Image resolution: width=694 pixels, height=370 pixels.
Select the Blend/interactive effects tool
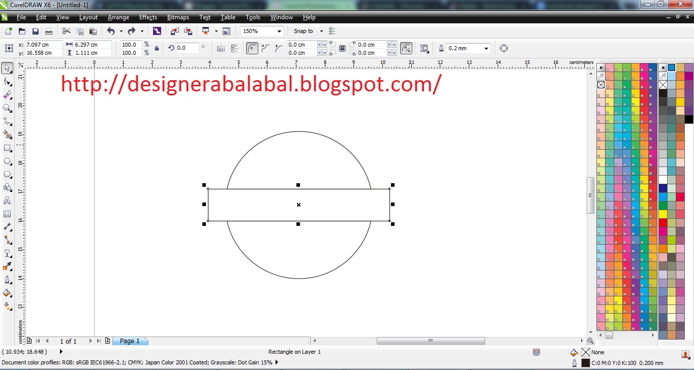(8, 253)
